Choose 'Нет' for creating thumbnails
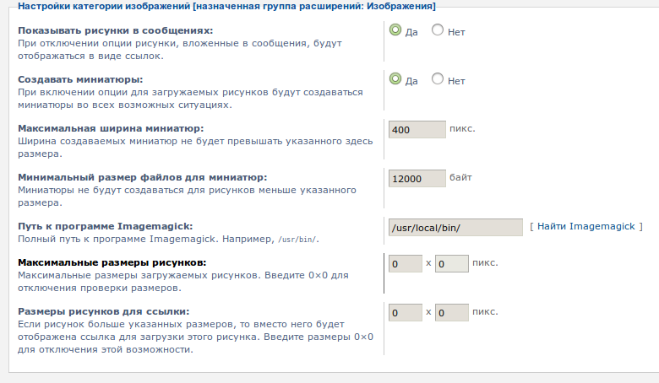Viewport: 659px width, 383px height. [x=438, y=79]
